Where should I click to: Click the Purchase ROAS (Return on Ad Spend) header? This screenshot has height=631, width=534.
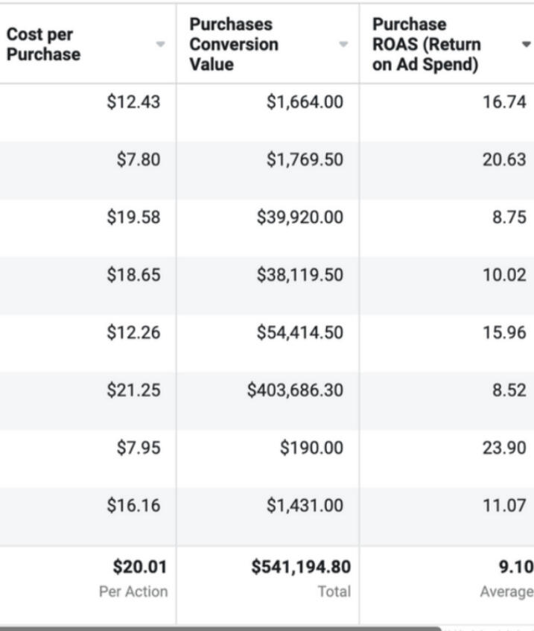pos(426,45)
